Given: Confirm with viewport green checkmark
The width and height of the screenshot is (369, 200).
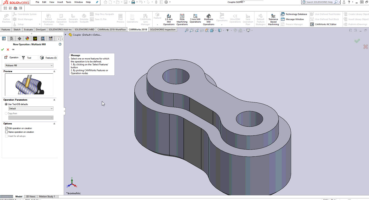Looking at the screenshot, I should point(357,41).
